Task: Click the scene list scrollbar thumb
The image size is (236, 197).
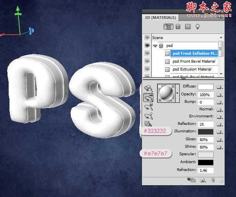Action: pos(221,49)
